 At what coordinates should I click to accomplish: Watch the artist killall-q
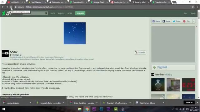tap(140, 53)
